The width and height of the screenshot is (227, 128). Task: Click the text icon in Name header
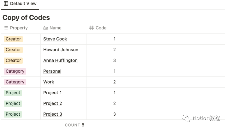[x=45, y=28]
